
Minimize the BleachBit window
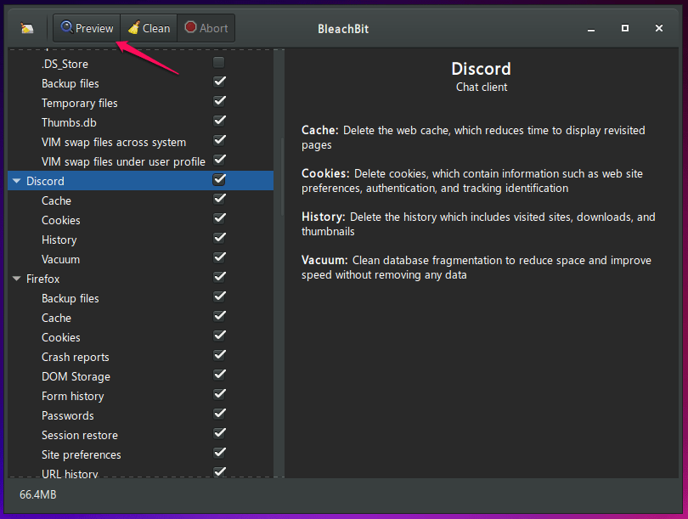591,29
